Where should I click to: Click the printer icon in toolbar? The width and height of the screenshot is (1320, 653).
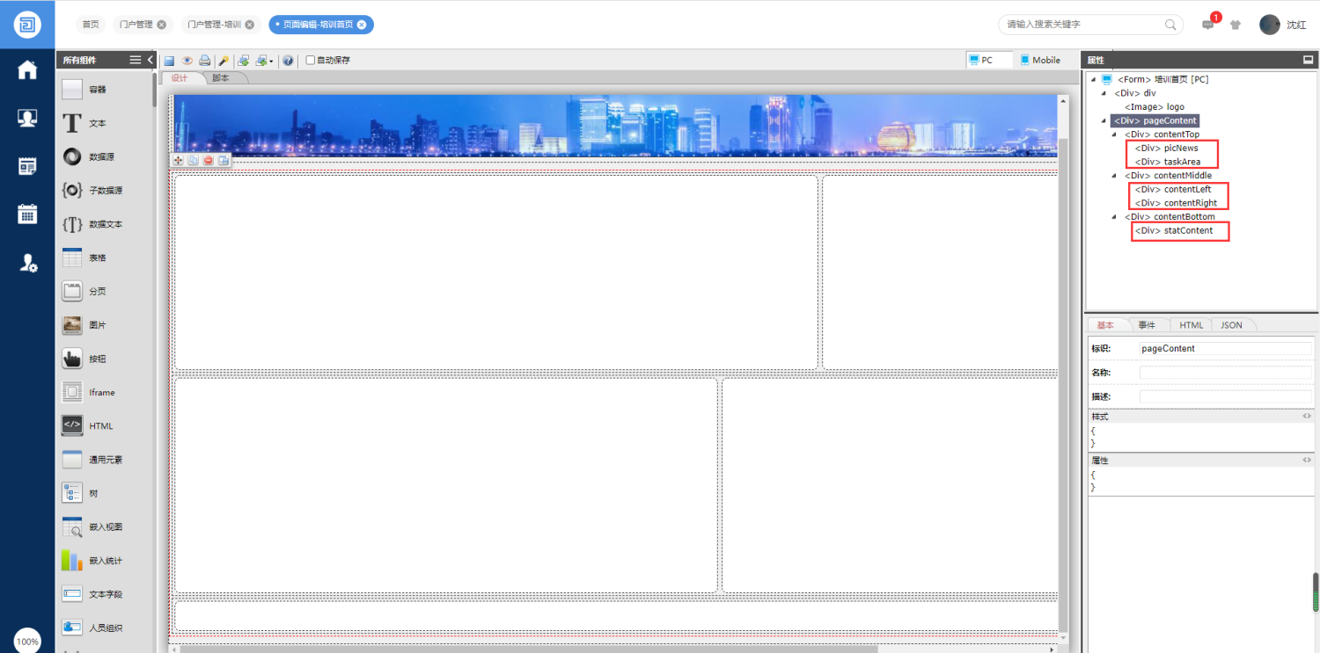[204, 61]
